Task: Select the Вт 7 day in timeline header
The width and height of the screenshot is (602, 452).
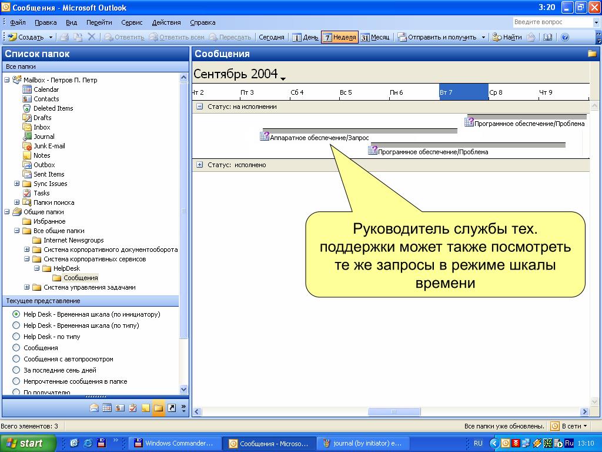Action: [464, 92]
